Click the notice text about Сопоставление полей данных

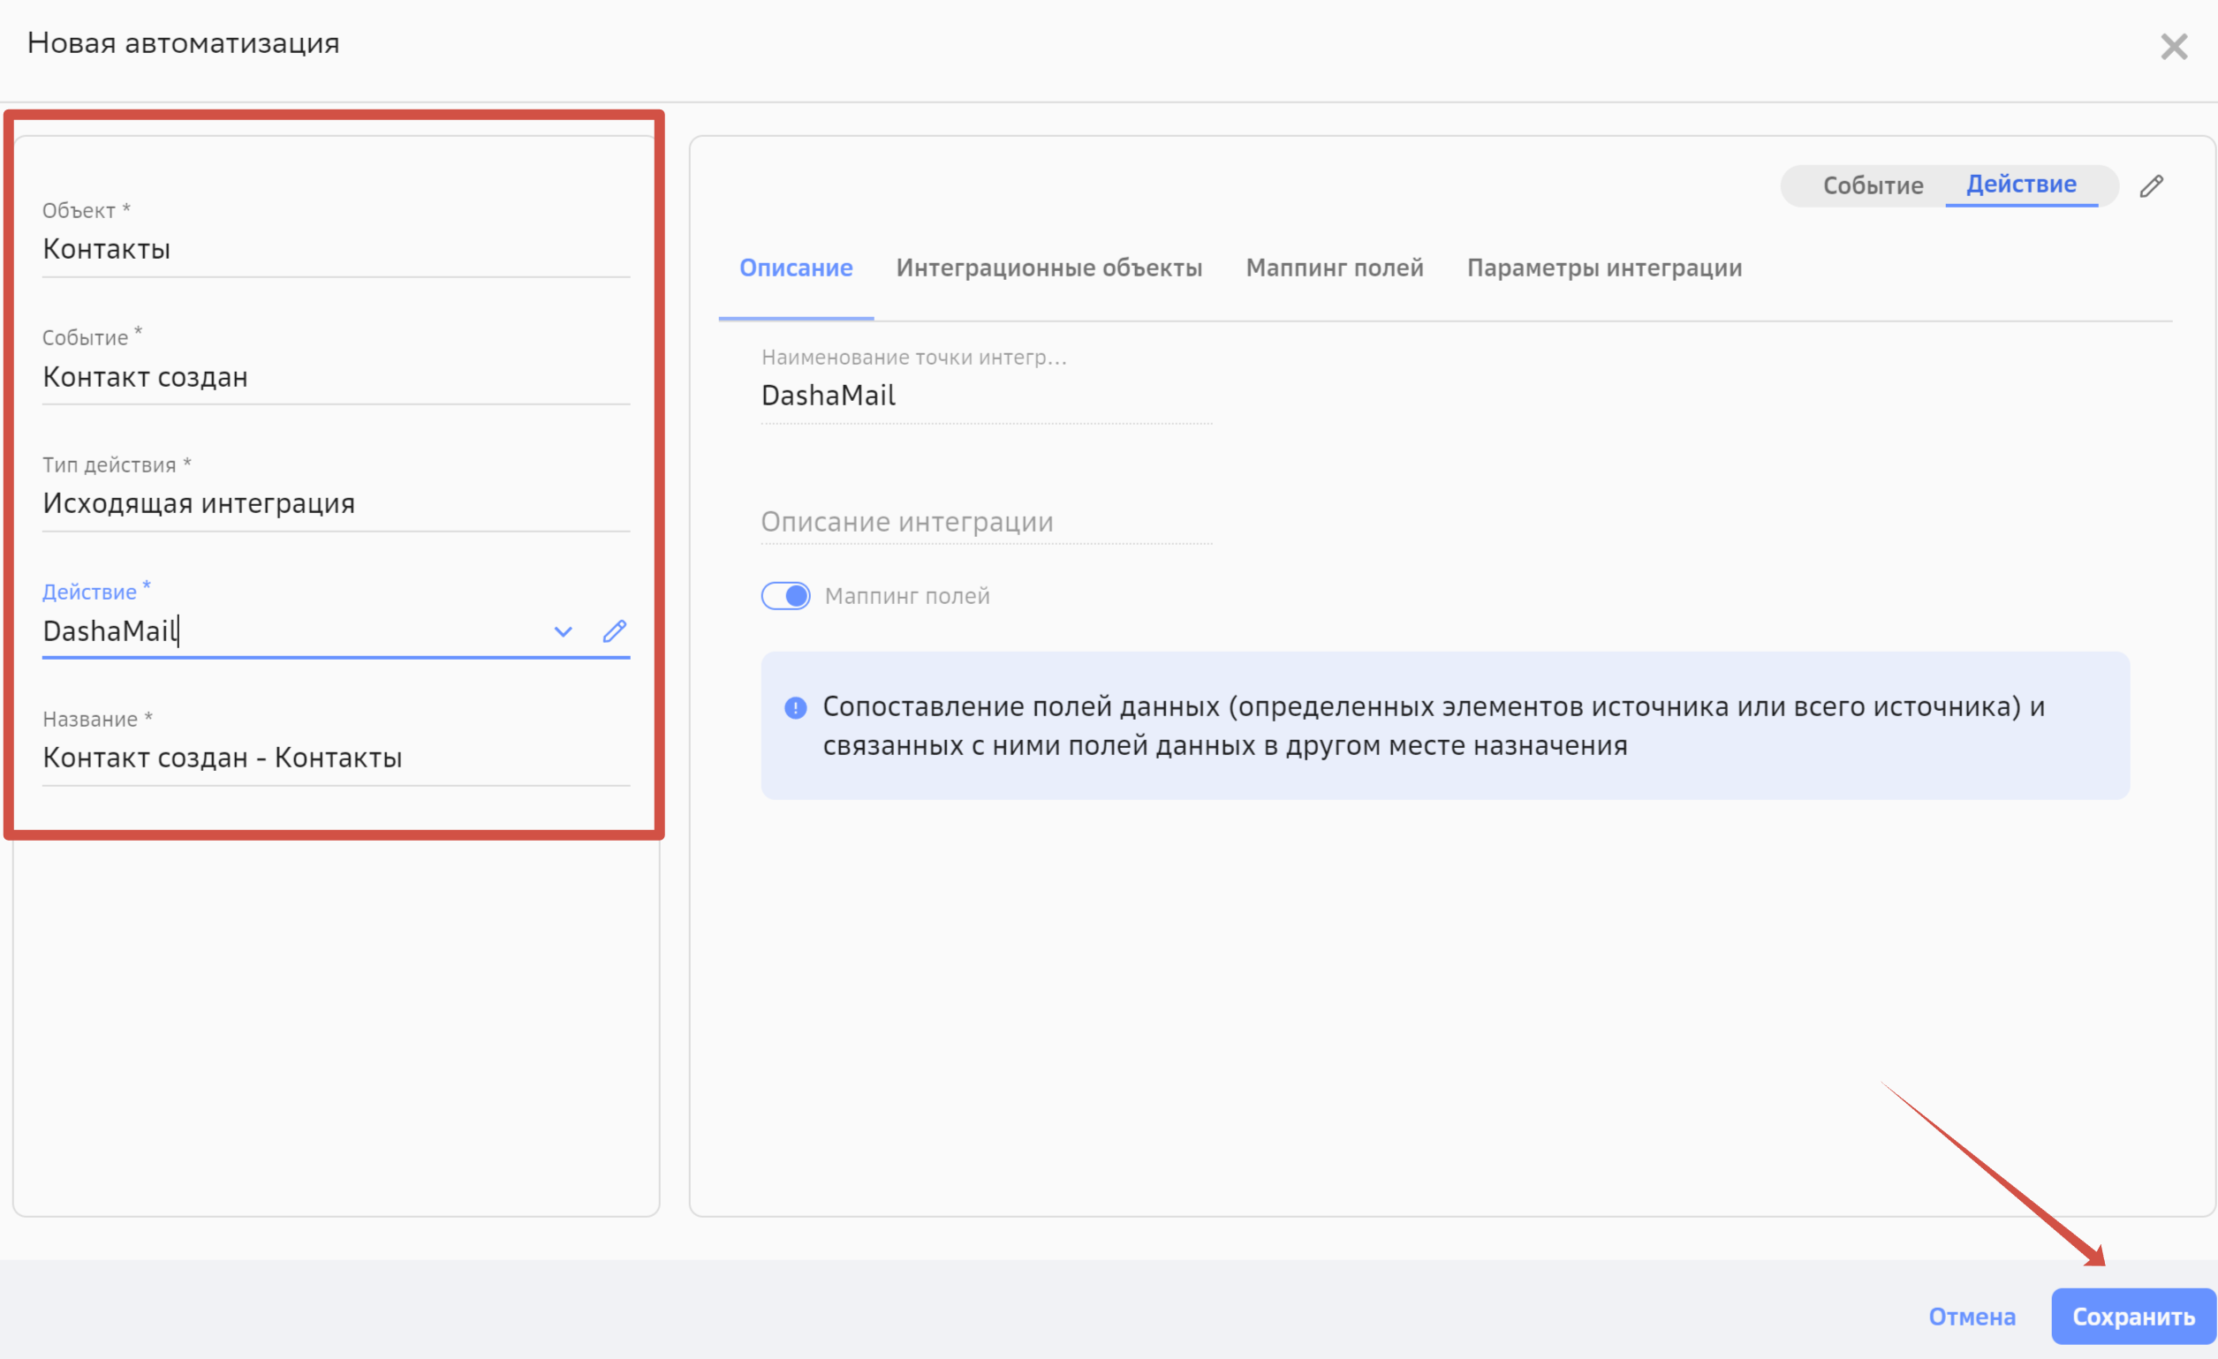[x=1433, y=725]
